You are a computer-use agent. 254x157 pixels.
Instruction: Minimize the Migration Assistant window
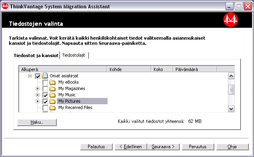pyautogui.click(x=229, y=6)
